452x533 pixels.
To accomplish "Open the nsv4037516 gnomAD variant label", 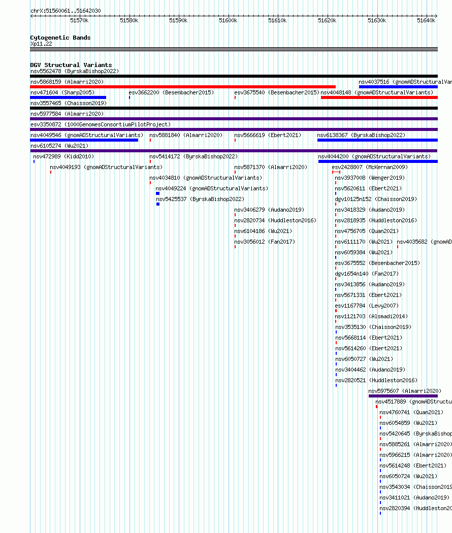I will (405, 82).
